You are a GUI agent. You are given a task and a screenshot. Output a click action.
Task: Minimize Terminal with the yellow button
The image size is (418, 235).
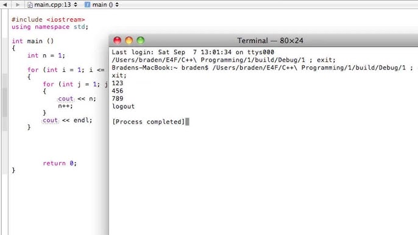[129, 41]
